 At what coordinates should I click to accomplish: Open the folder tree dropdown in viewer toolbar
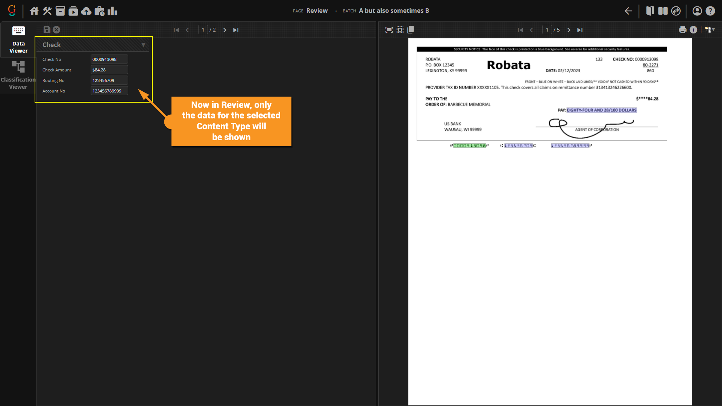[x=710, y=30]
